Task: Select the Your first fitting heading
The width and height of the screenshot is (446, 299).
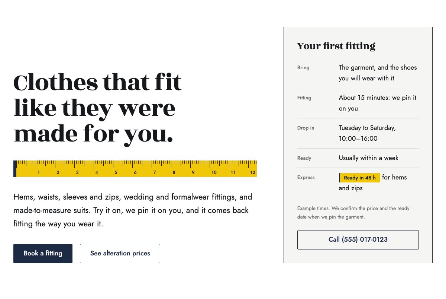Action: tap(336, 46)
